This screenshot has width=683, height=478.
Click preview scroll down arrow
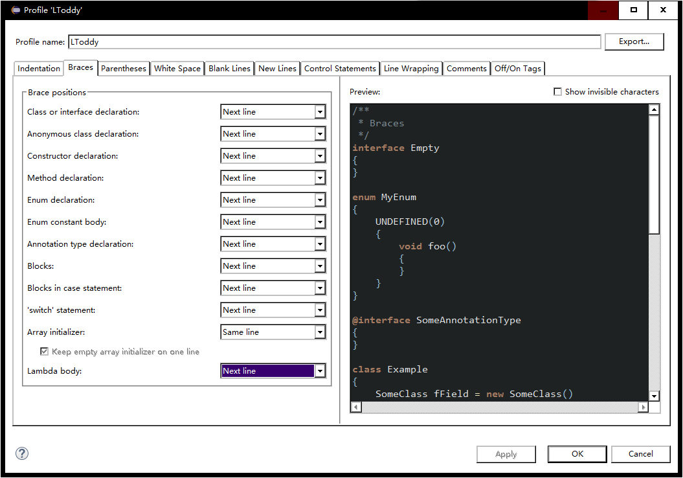(x=654, y=396)
